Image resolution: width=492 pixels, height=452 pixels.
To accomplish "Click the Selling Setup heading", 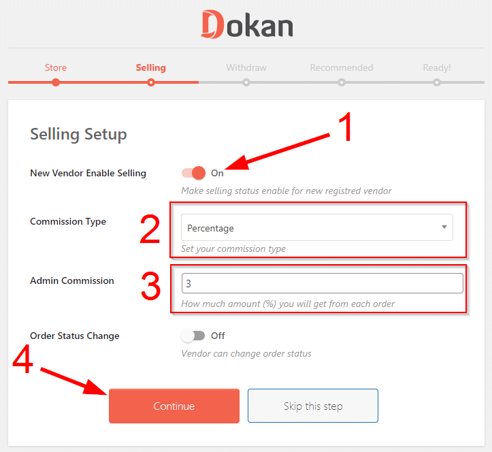I will [x=78, y=134].
